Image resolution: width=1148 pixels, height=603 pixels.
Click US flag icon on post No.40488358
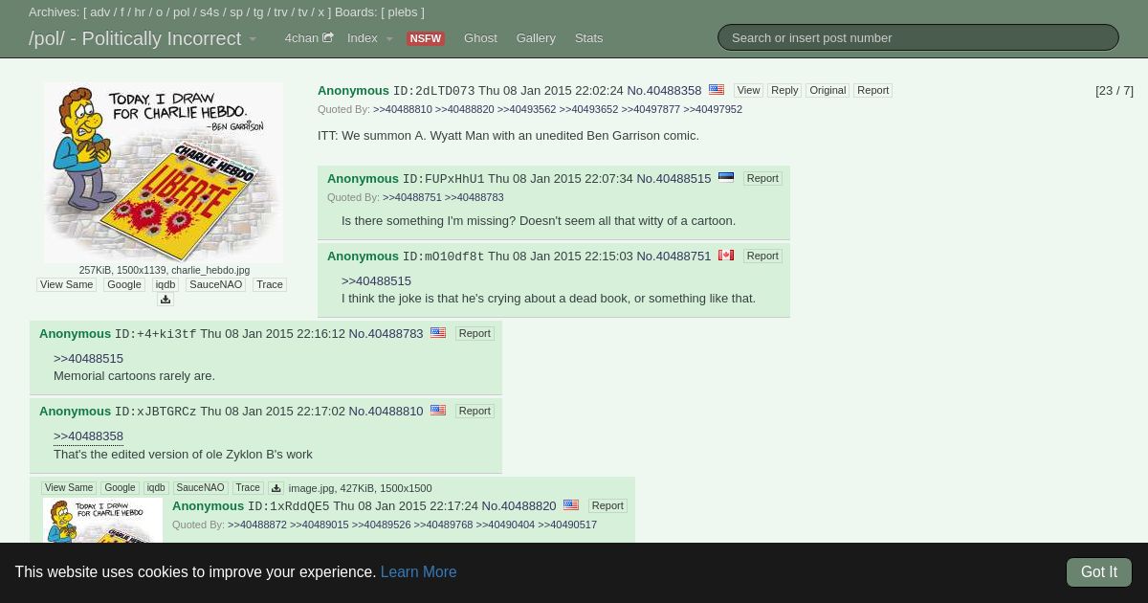pyautogui.click(x=717, y=90)
